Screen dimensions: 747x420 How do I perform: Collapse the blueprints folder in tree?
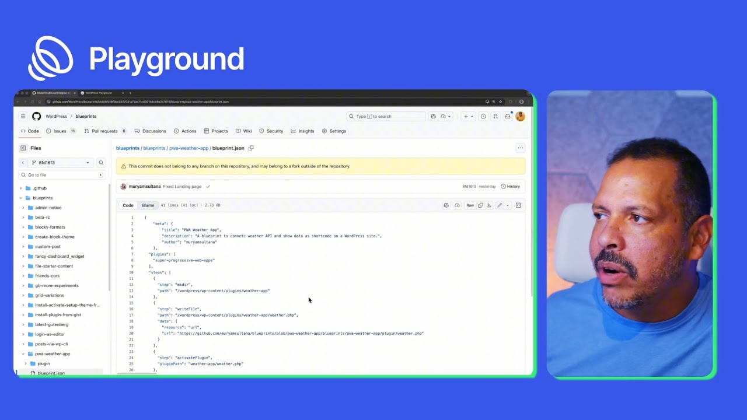pos(21,198)
